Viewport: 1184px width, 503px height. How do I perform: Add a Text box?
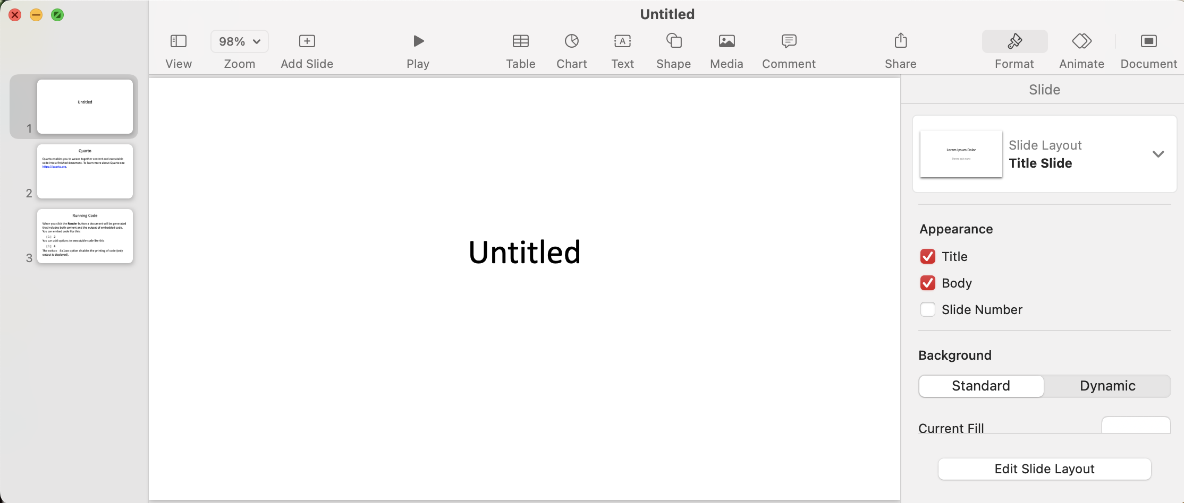(x=622, y=41)
